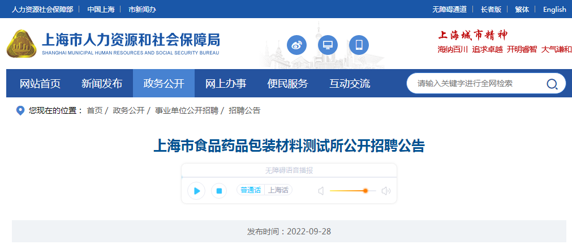Click the search magnifier icon

tap(552, 84)
